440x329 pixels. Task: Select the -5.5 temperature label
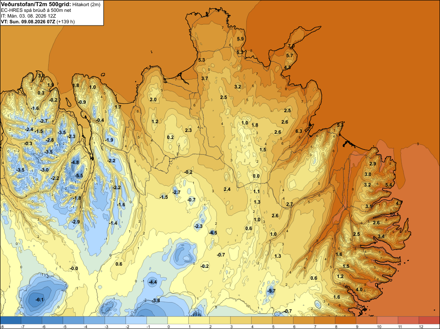click(x=79, y=175)
